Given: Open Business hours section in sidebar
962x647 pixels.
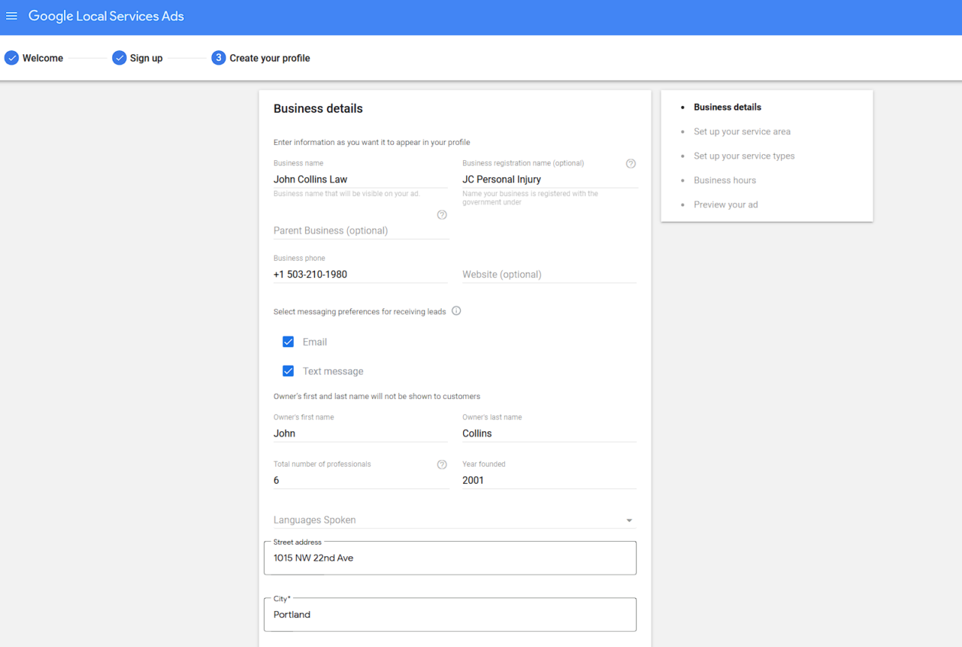Looking at the screenshot, I should (725, 180).
